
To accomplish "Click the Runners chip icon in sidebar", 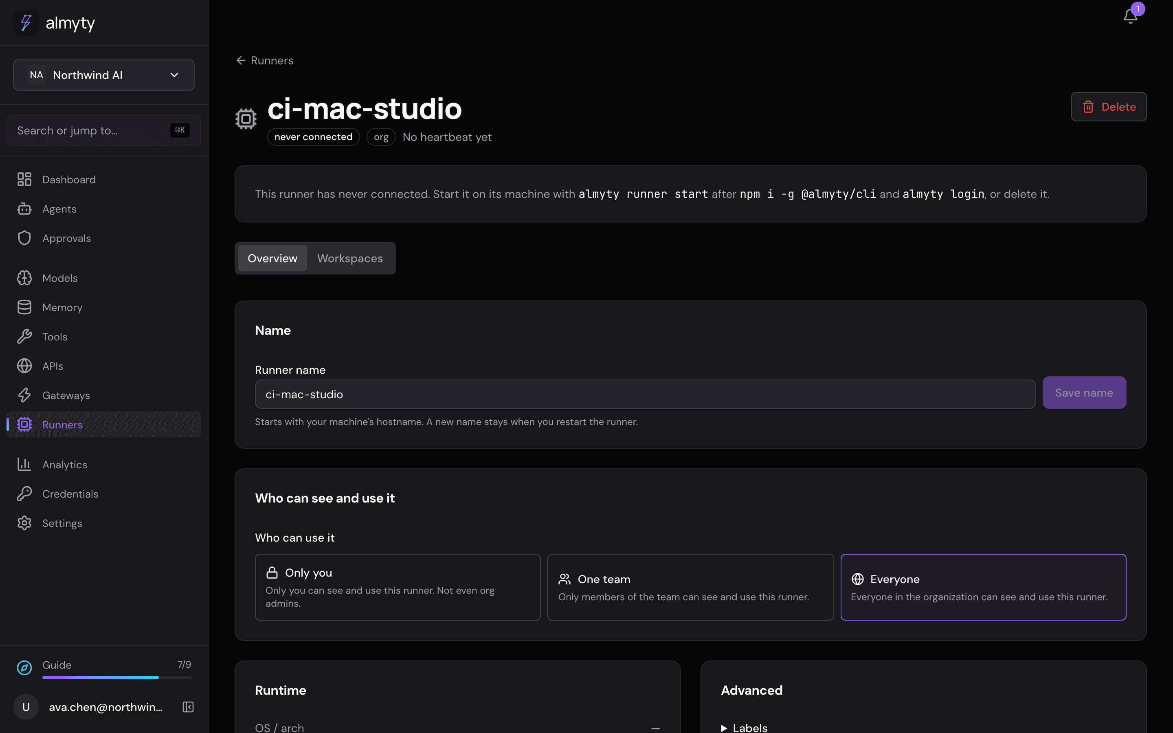I will click(24, 425).
